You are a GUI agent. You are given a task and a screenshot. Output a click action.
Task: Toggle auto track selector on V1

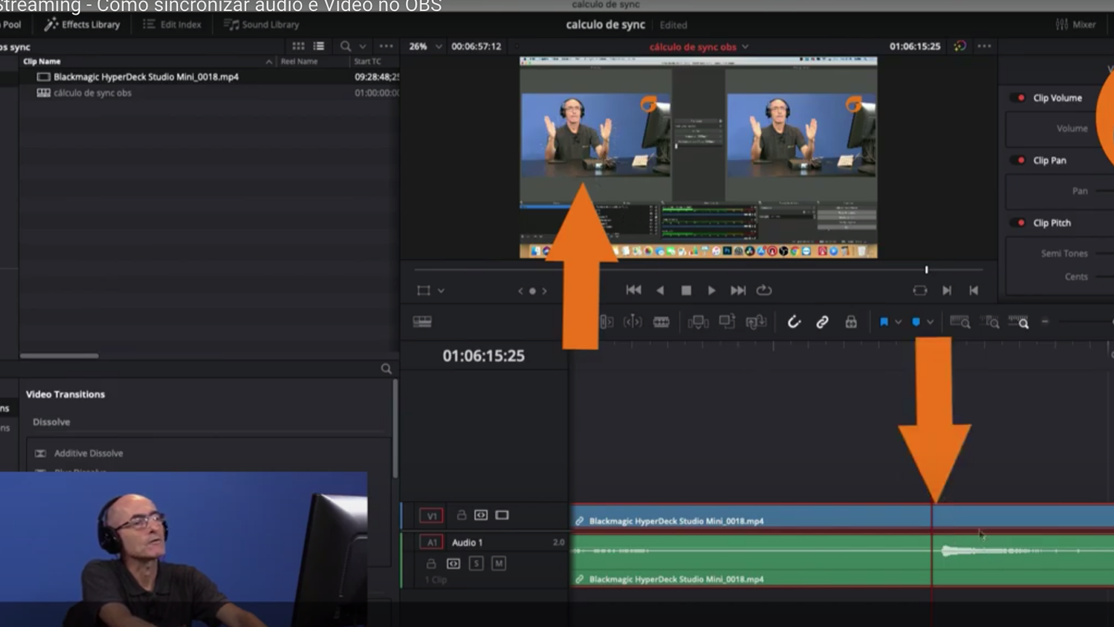(x=481, y=515)
